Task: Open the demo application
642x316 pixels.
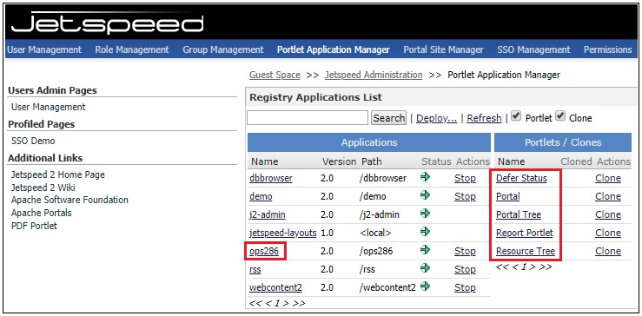Action: click(x=261, y=196)
